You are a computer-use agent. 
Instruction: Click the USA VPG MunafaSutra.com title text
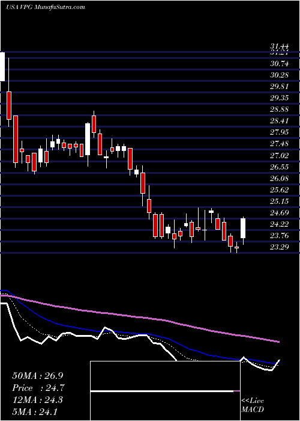[x=45, y=7]
